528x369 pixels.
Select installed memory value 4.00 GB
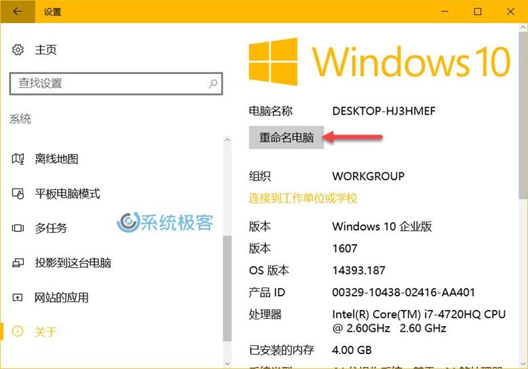(352, 350)
